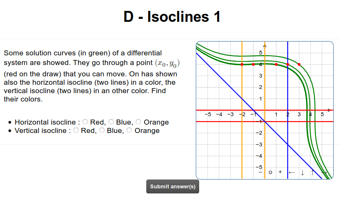Image resolution: width=340 pixels, height=198 pixels.
Task: Click the pan up arrow icon
Action: click(312, 172)
